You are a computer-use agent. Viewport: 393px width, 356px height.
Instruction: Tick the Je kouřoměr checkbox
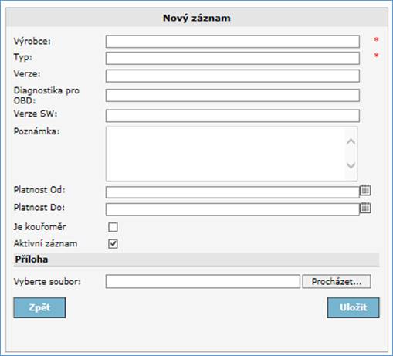tap(113, 227)
